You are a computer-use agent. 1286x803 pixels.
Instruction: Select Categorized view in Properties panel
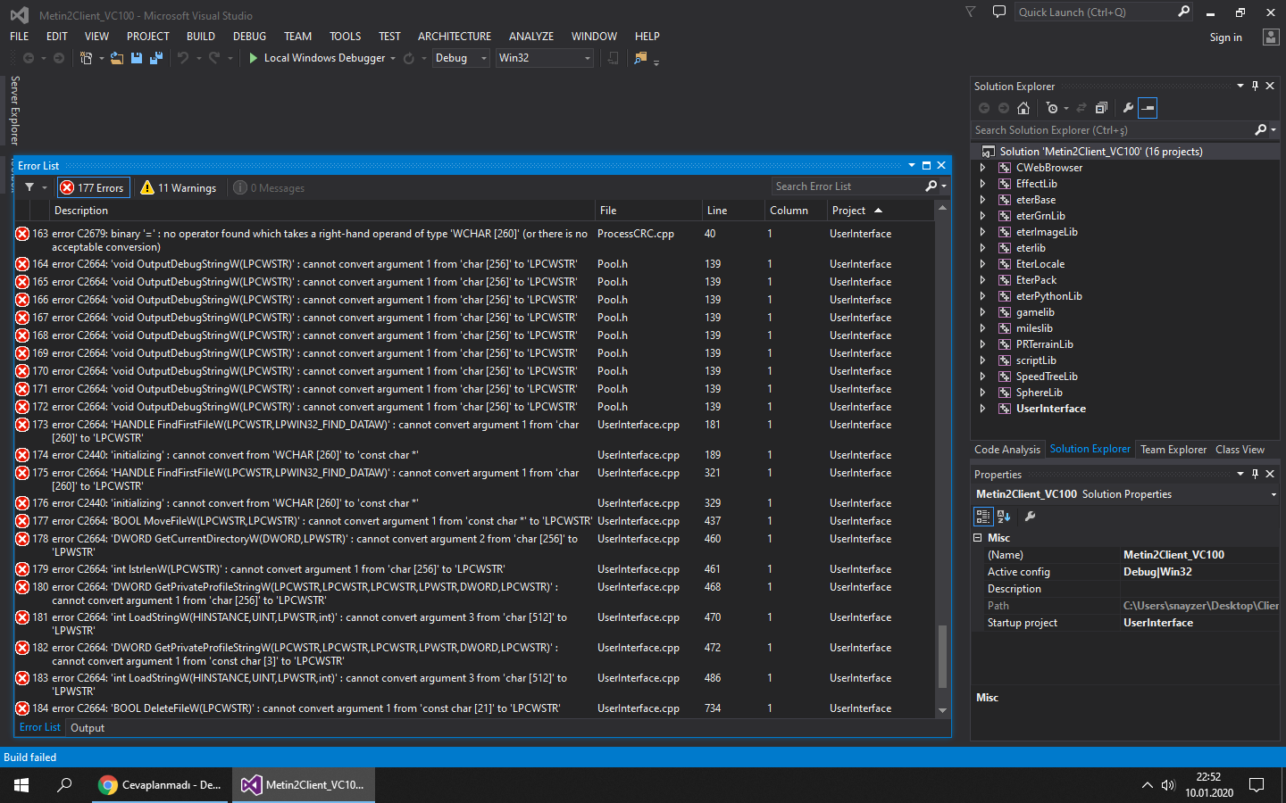click(982, 517)
